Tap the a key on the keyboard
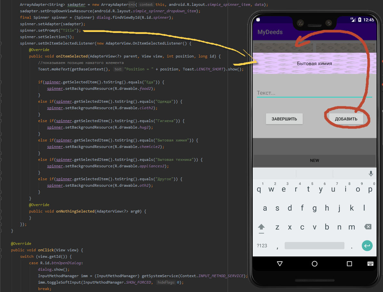This screenshot has width=383, height=292. point(265,208)
